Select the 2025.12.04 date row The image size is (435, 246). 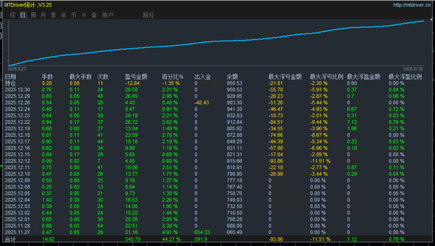pyautogui.click(x=217, y=200)
